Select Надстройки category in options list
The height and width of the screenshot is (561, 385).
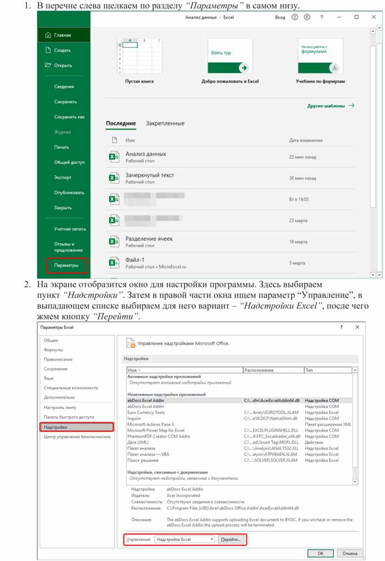click(x=77, y=427)
